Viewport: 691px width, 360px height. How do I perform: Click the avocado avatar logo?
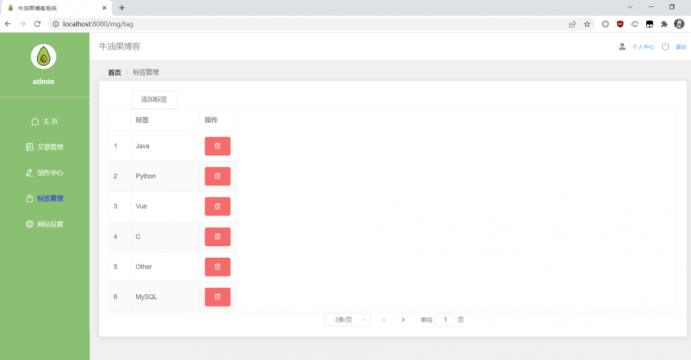point(44,57)
